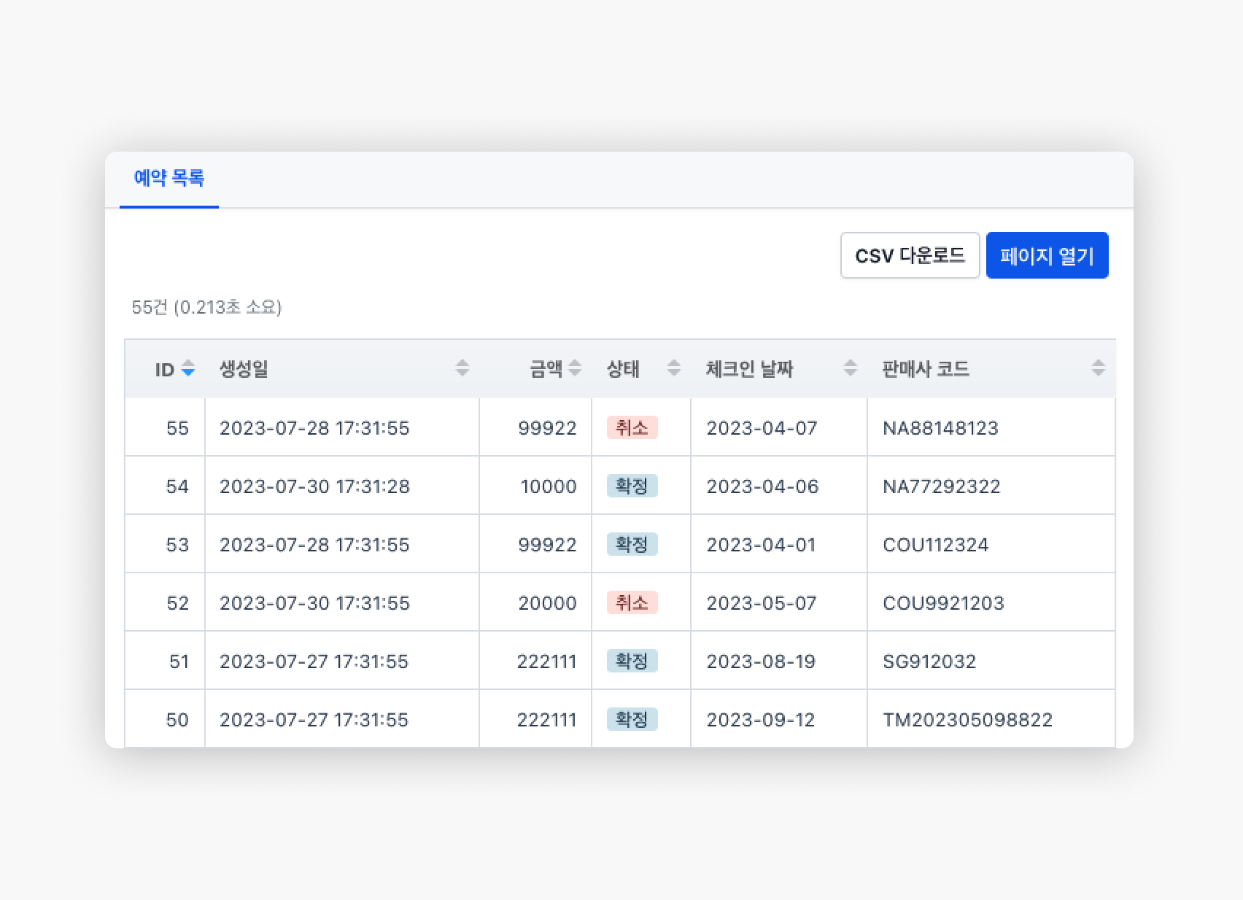The width and height of the screenshot is (1243, 900).
Task: Select seller code TM202305098822
Action: (x=967, y=720)
